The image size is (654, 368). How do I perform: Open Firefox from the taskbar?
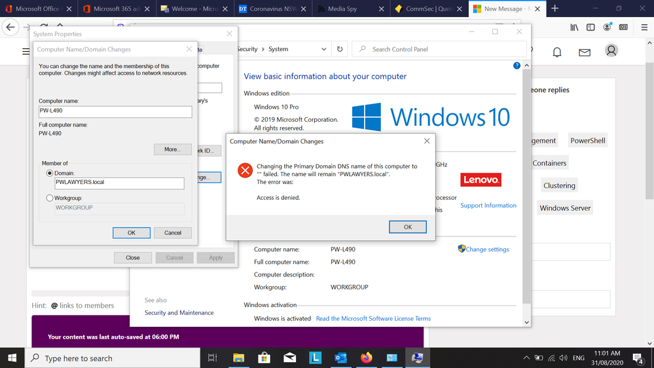pyautogui.click(x=366, y=358)
